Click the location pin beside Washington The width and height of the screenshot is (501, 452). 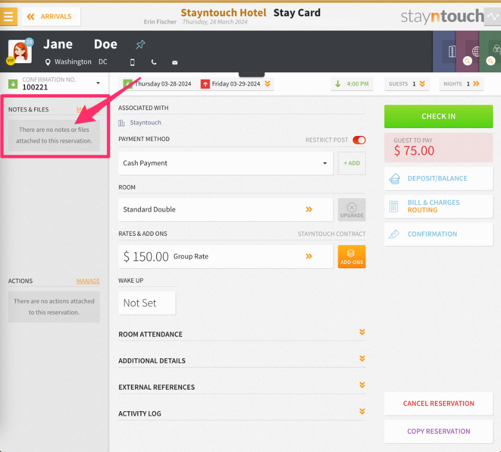[47, 62]
